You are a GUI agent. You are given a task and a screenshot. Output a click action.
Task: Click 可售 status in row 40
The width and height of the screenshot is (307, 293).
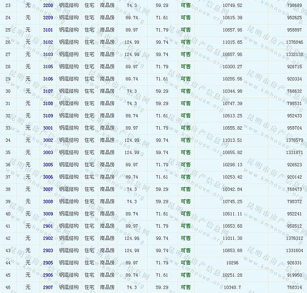[x=186, y=214]
